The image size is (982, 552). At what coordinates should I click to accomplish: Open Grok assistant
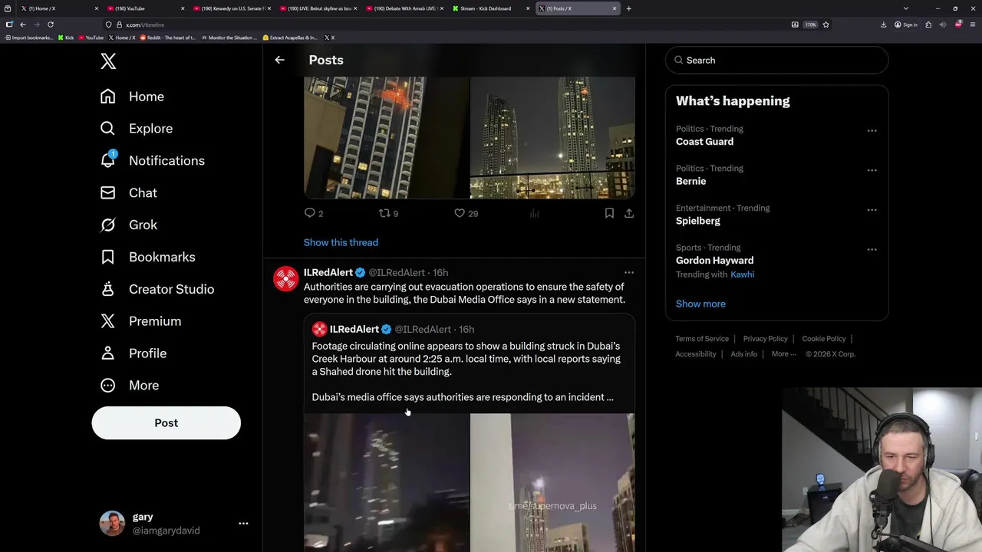click(128, 225)
